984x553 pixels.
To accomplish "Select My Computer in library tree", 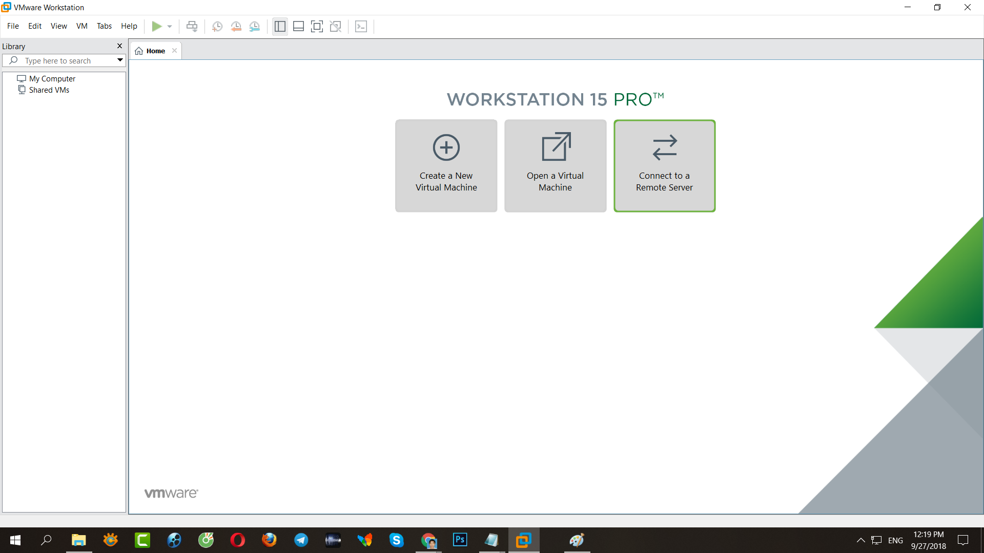I will click(x=52, y=78).
